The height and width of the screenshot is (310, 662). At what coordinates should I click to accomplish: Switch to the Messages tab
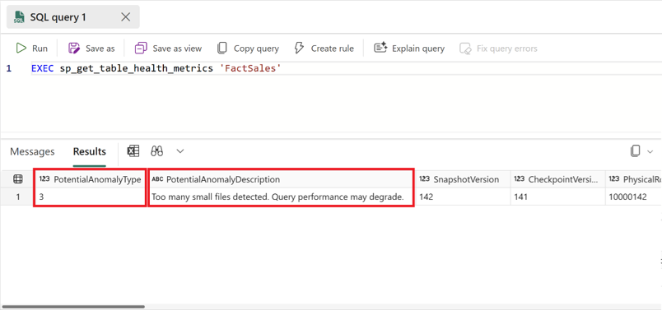pyautogui.click(x=32, y=151)
